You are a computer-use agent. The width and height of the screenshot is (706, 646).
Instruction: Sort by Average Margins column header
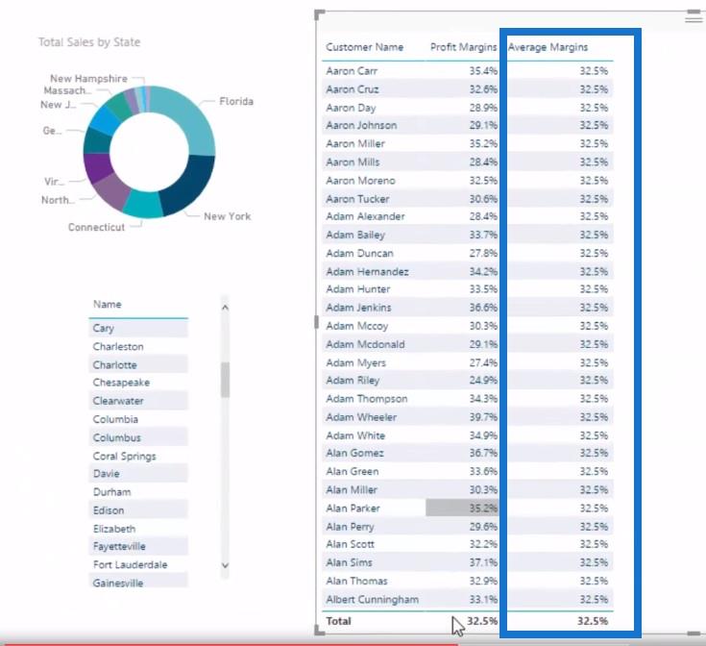548,47
